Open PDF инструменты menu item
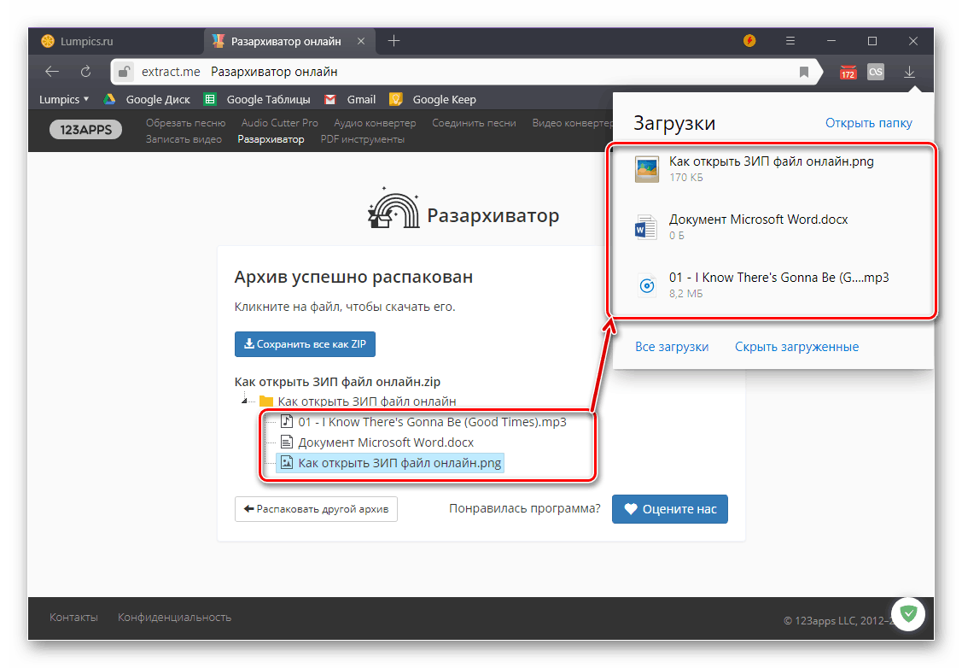This screenshot has height=668, width=962. (362, 139)
